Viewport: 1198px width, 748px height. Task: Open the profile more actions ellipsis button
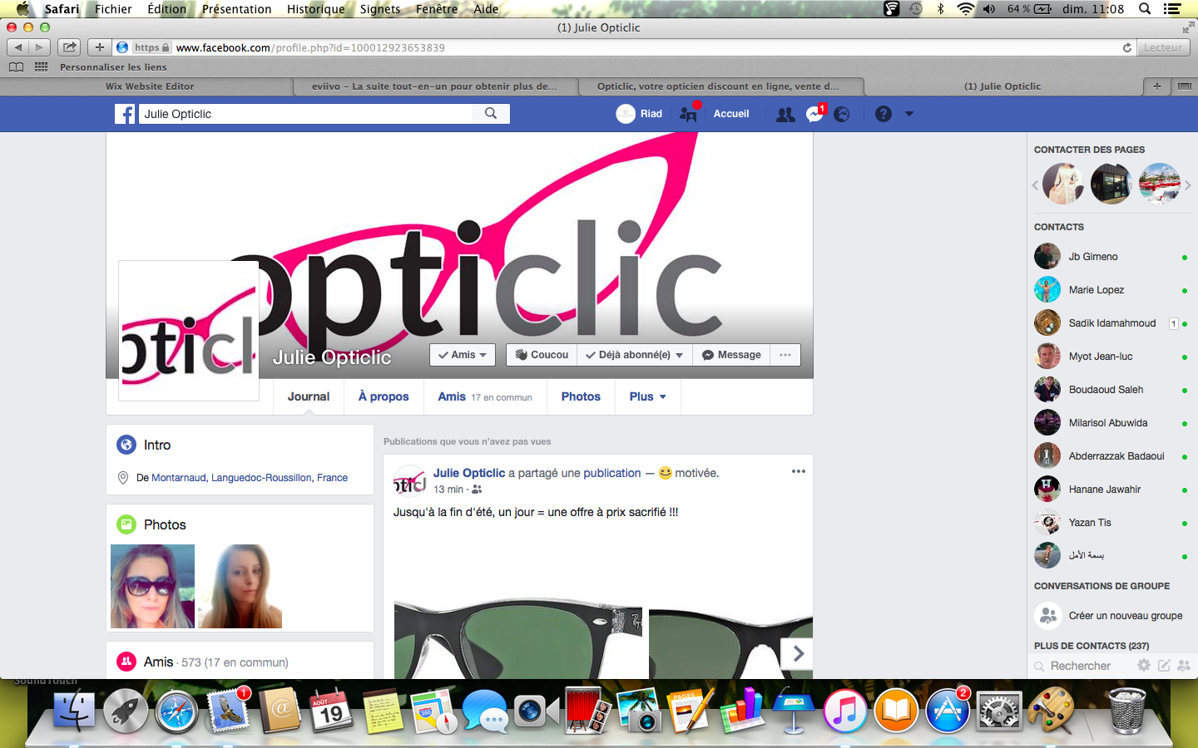click(x=785, y=355)
